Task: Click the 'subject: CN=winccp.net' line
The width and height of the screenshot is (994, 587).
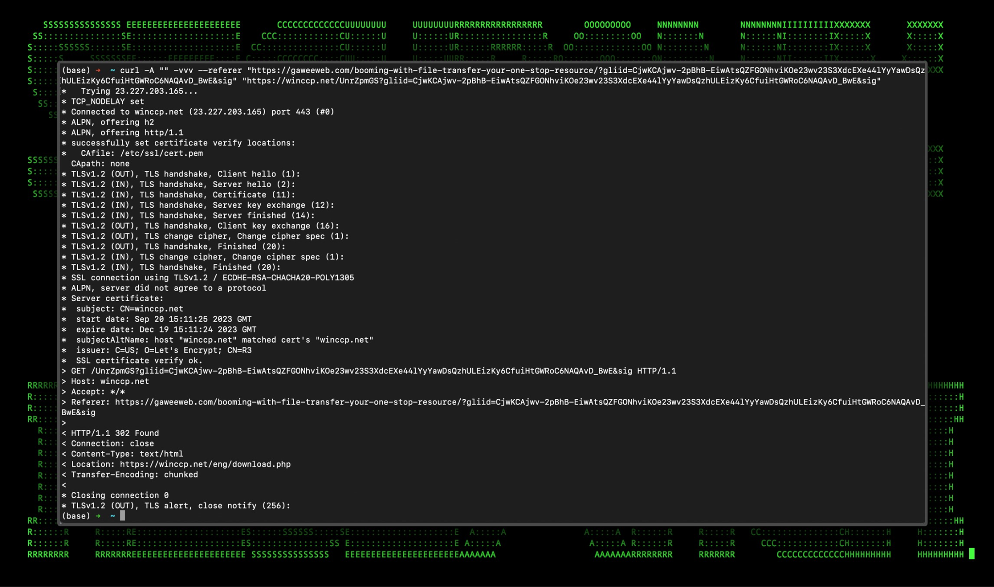Action: point(129,309)
